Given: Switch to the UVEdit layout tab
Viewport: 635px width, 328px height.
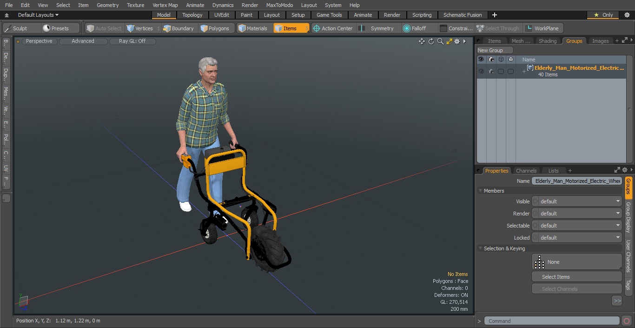Looking at the screenshot, I should click(x=221, y=15).
